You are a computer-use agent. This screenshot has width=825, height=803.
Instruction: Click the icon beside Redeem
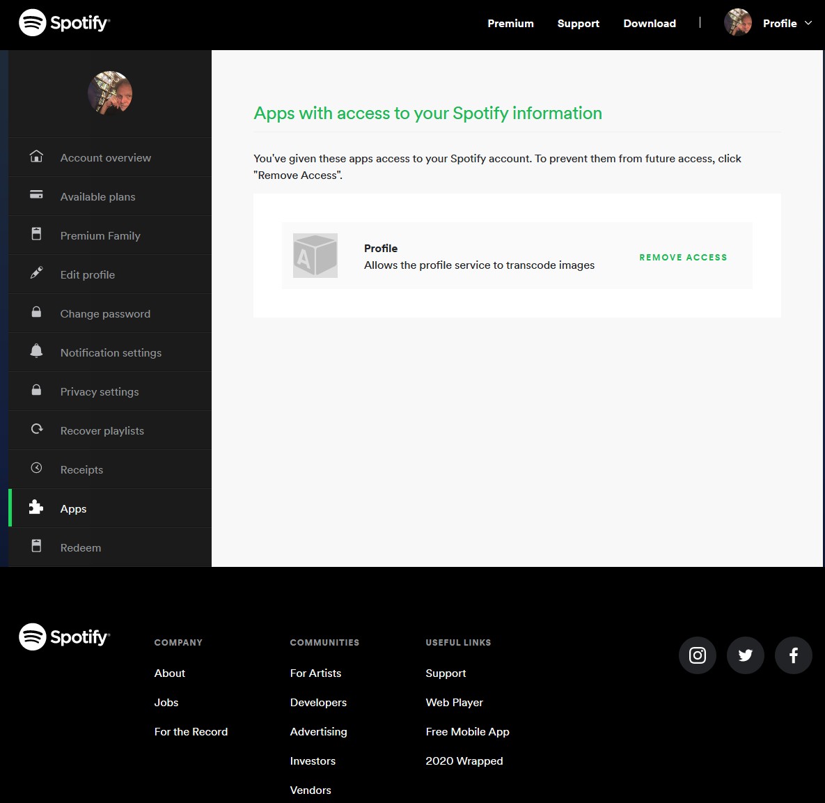tap(36, 546)
